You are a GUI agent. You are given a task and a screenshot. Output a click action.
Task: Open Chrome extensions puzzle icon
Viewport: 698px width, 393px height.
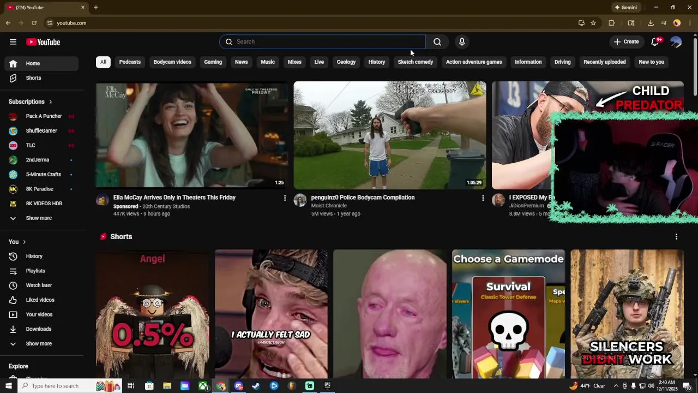point(611,23)
